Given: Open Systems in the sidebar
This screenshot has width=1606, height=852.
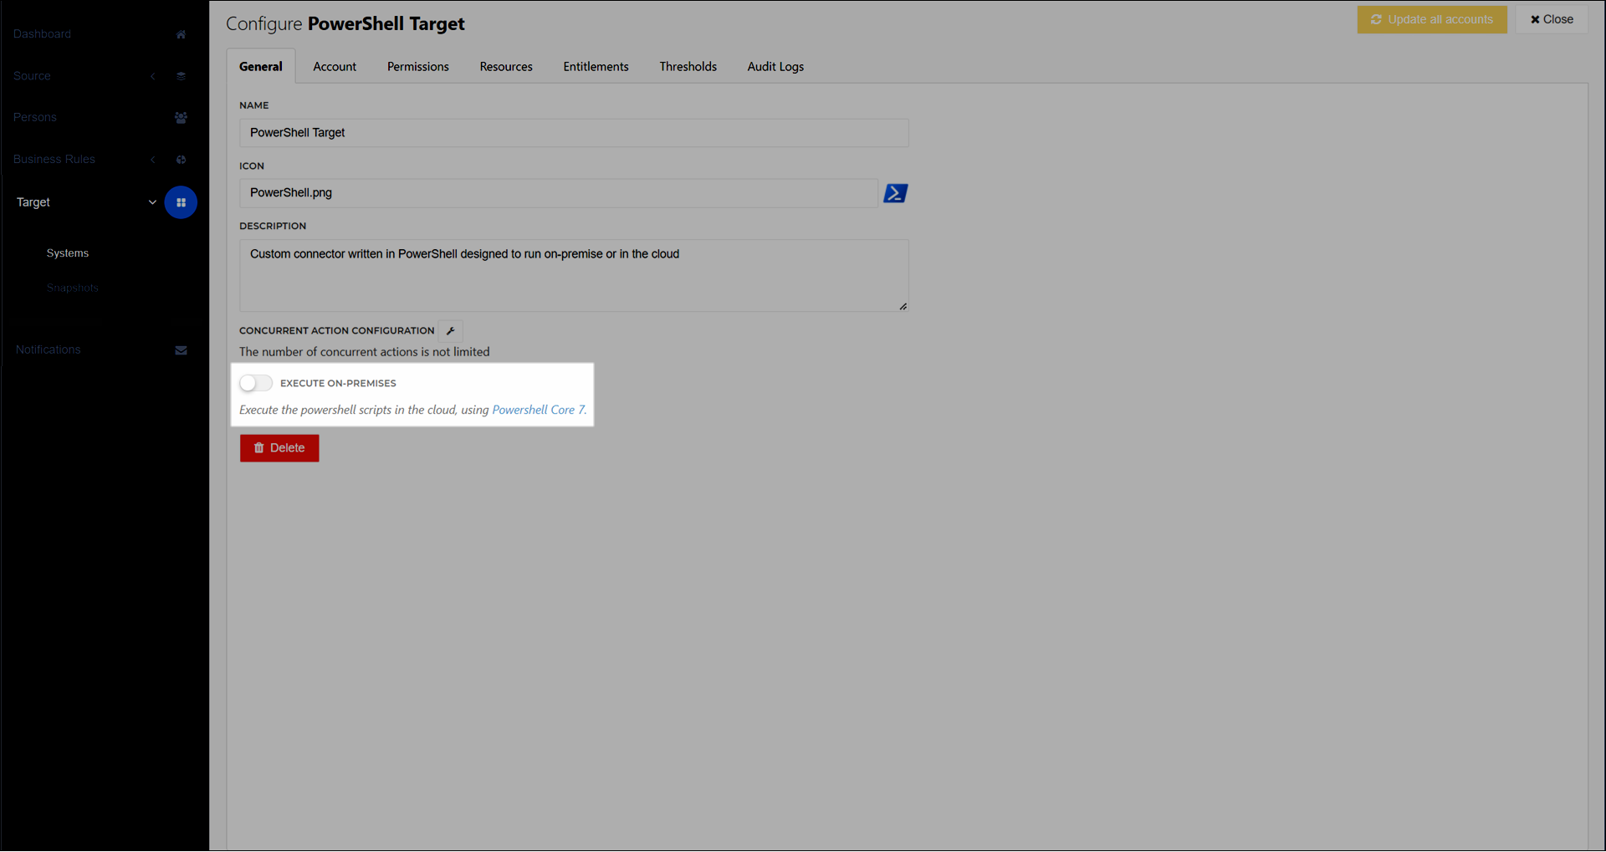Looking at the screenshot, I should (x=68, y=253).
